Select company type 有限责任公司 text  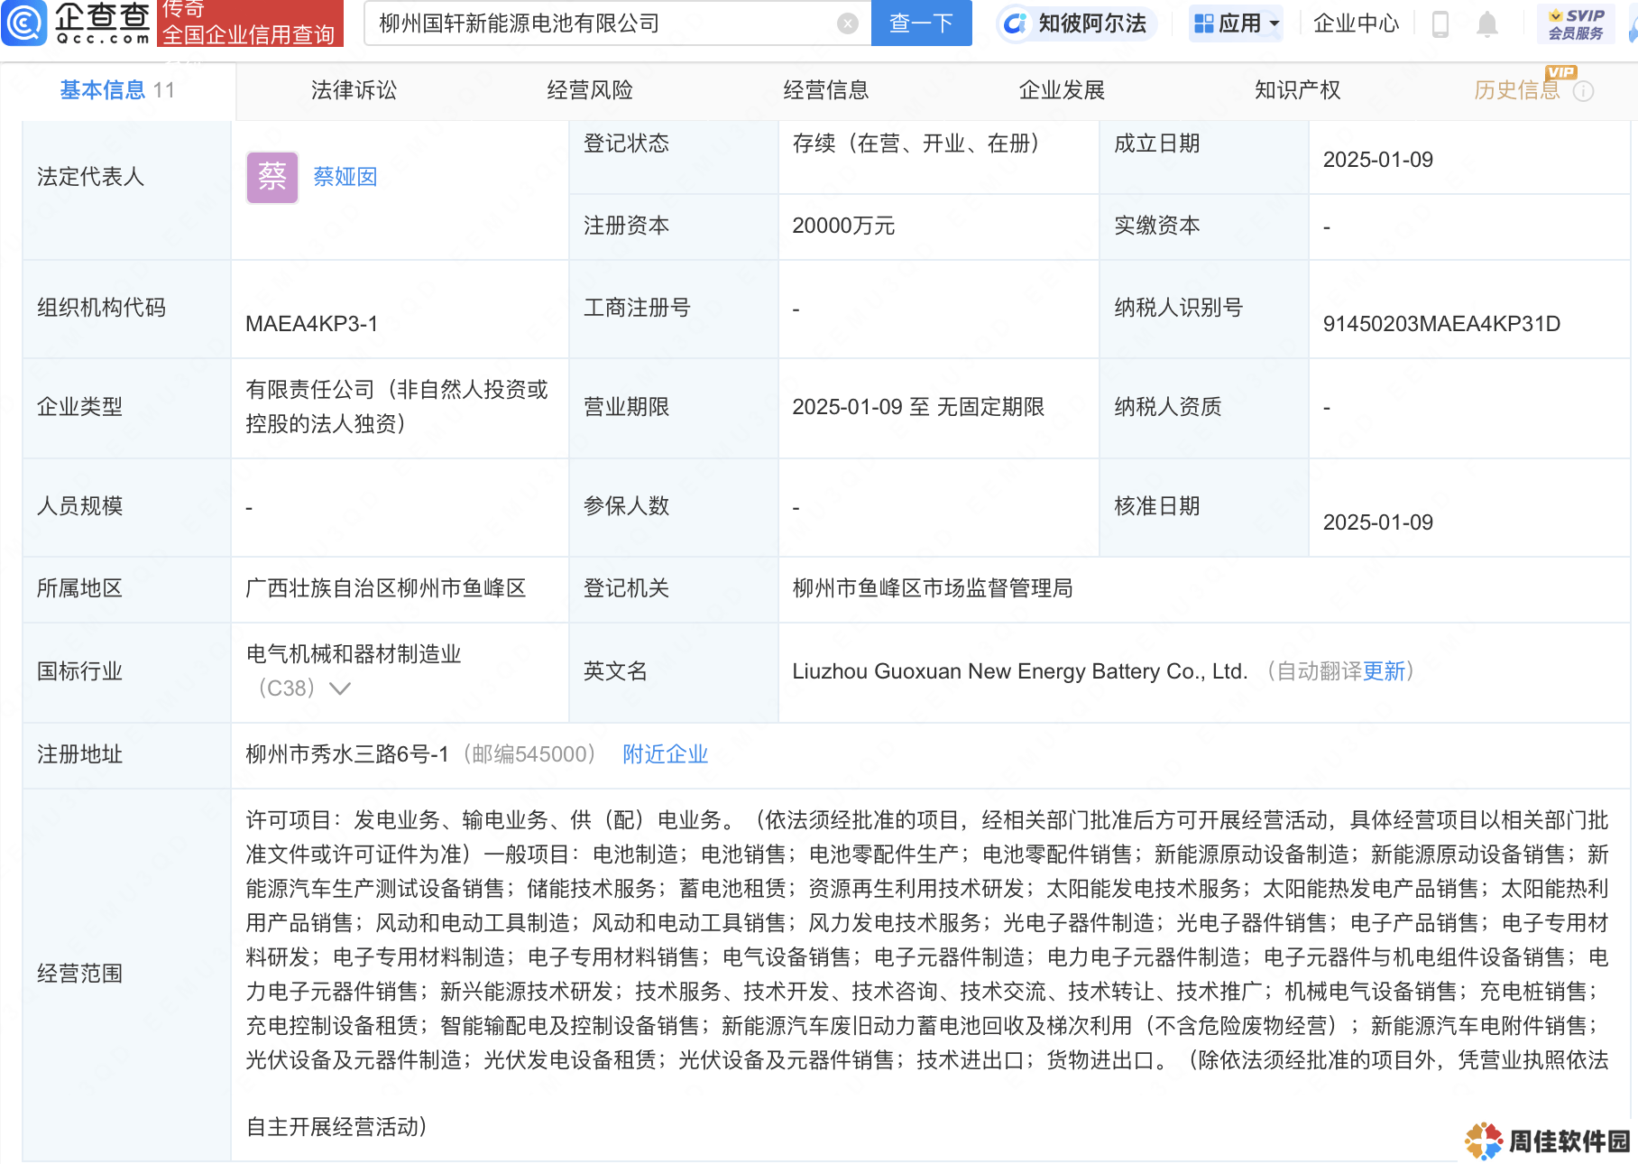pos(397,407)
